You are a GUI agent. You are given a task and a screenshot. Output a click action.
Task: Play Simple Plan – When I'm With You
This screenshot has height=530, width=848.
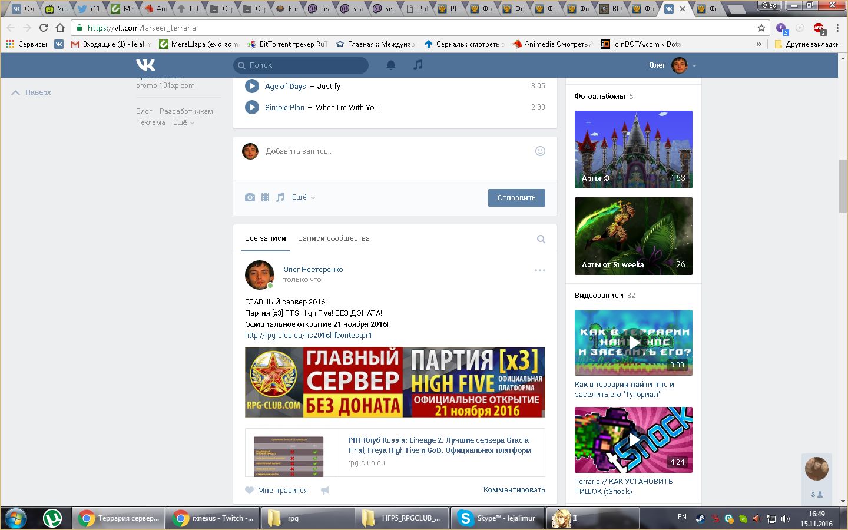pos(252,107)
